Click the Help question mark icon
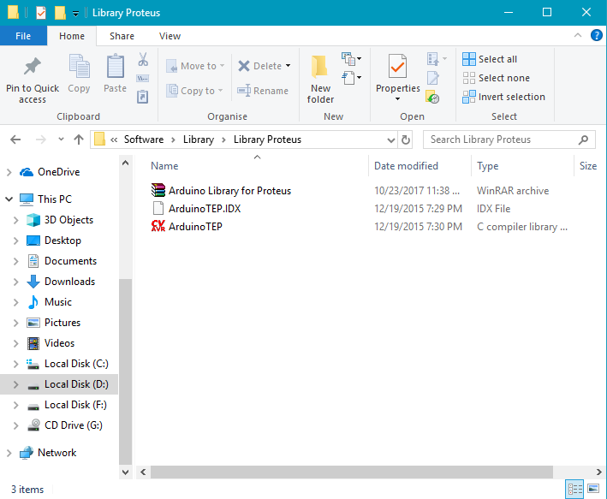This screenshot has width=607, height=499. coord(596,36)
